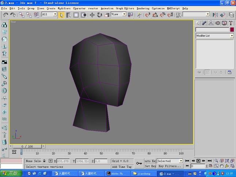The height and width of the screenshot is (177, 236).
Task: Click the time slider 0 / 100
Action: (27, 146)
